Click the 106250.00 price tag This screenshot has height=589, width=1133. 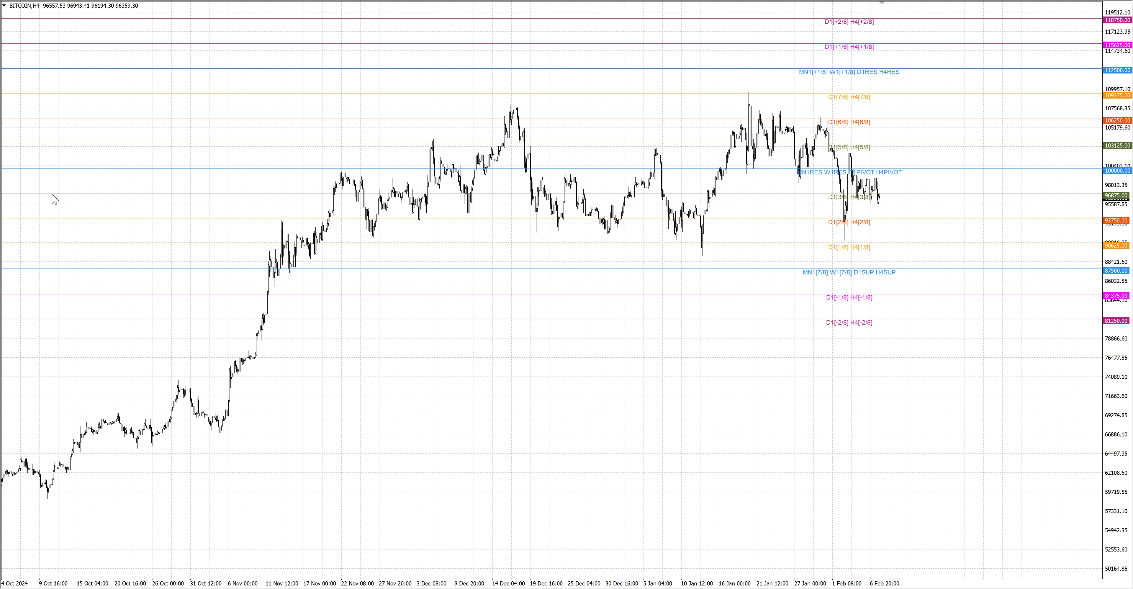coord(1117,120)
